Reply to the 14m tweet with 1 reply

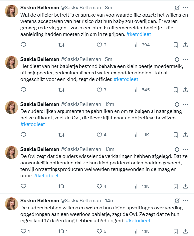pos(25,231)
